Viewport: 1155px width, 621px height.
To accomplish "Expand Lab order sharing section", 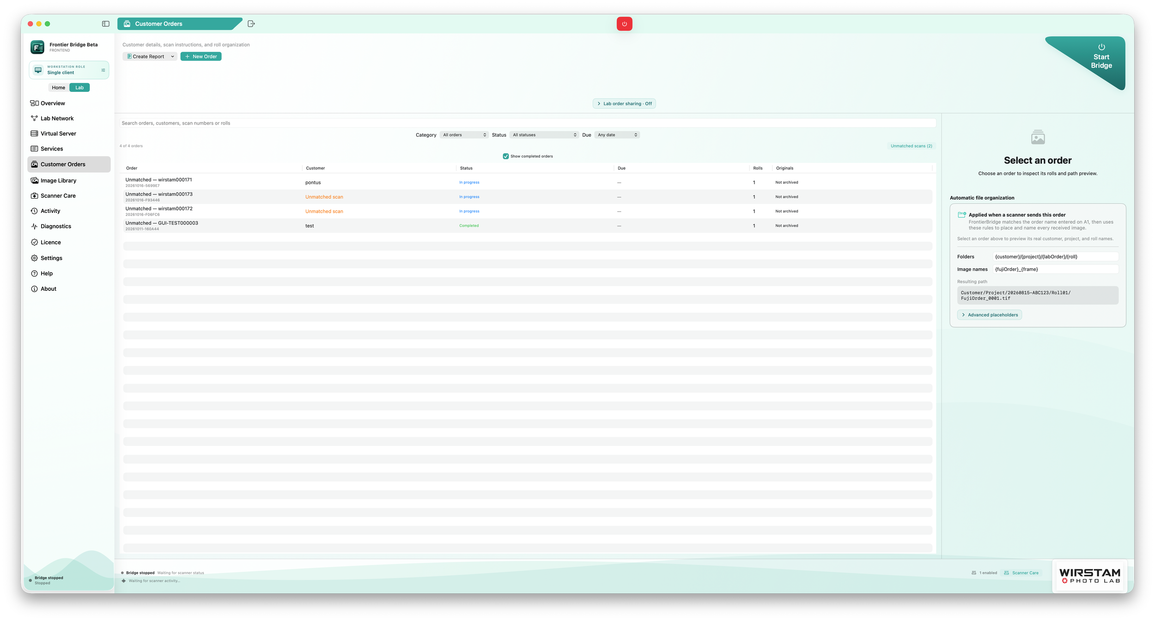I will pos(624,103).
